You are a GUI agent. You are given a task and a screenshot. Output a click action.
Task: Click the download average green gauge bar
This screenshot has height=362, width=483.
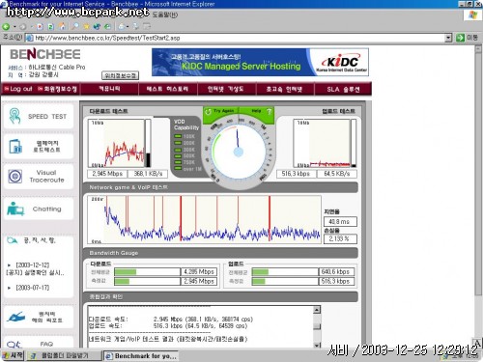tap(126, 272)
